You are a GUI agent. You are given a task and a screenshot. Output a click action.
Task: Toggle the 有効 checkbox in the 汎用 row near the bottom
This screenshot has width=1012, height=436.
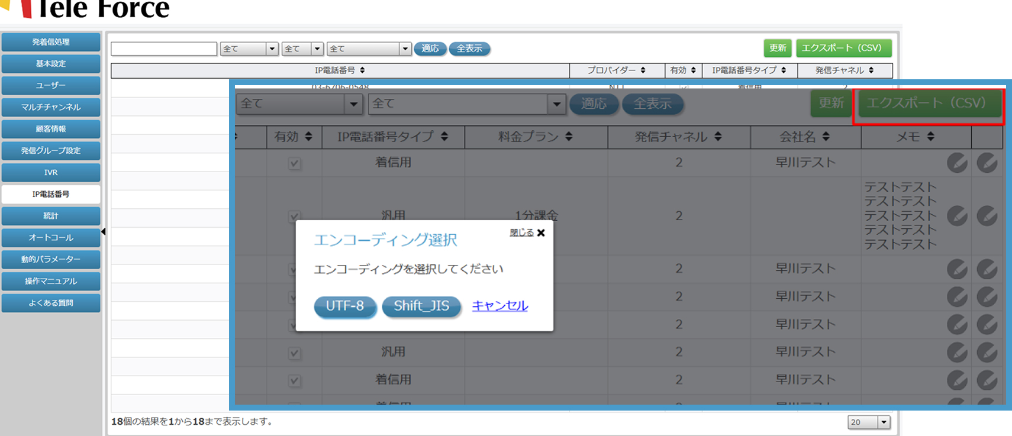point(294,353)
